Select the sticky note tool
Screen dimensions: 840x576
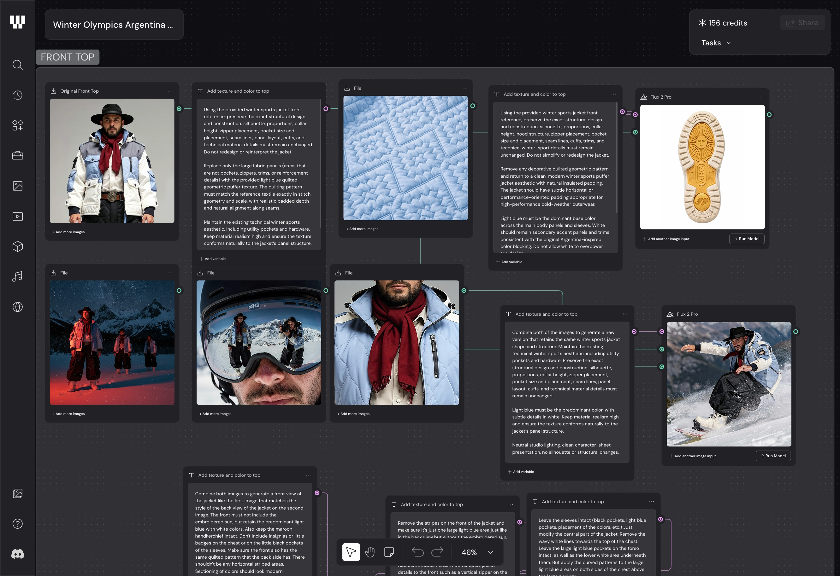389,552
